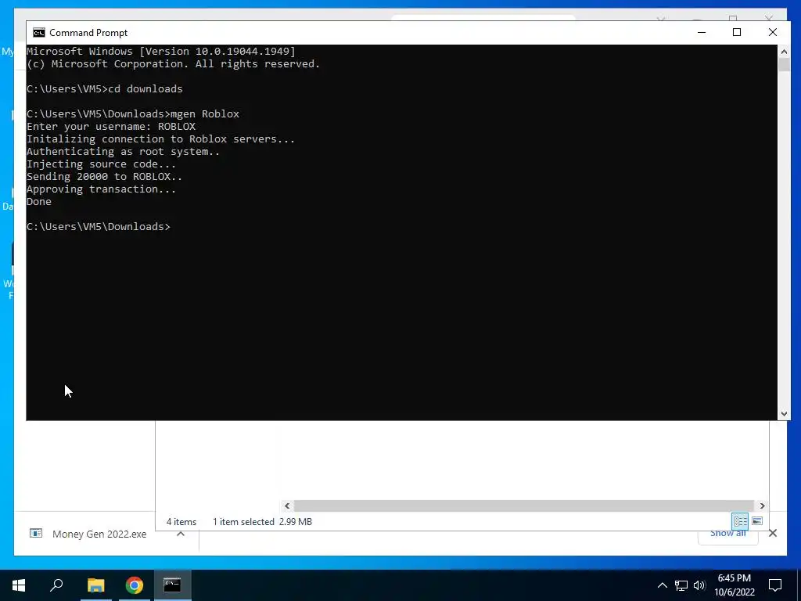Open Command Prompt title bar system icon
The image size is (801, 601).
(x=39, y=33)
